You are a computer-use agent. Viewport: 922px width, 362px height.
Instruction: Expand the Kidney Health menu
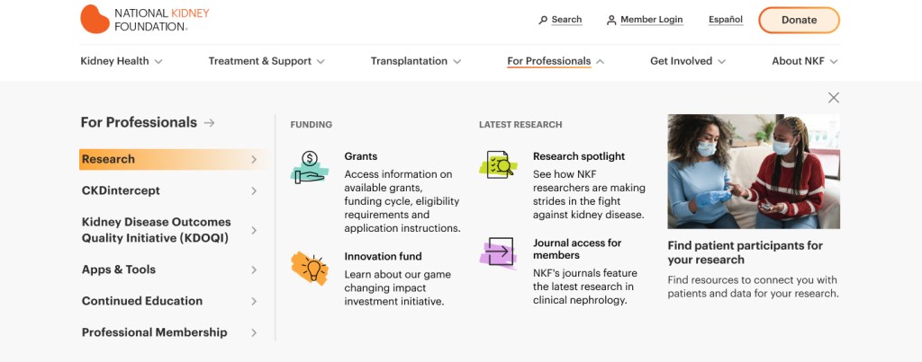pyautogui.click(x=122, y=61)
